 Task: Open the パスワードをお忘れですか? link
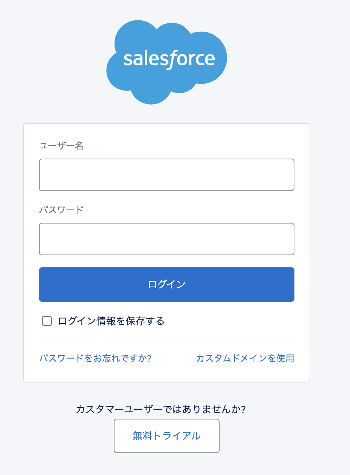[x=95, y=358]
